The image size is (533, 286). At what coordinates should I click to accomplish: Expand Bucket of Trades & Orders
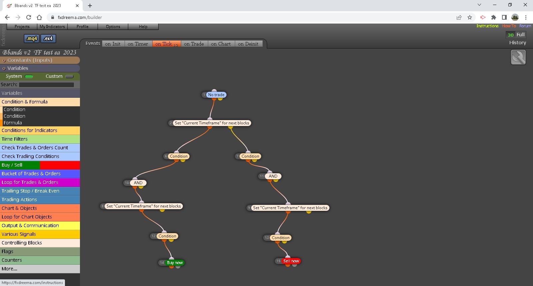pos(40,174)
